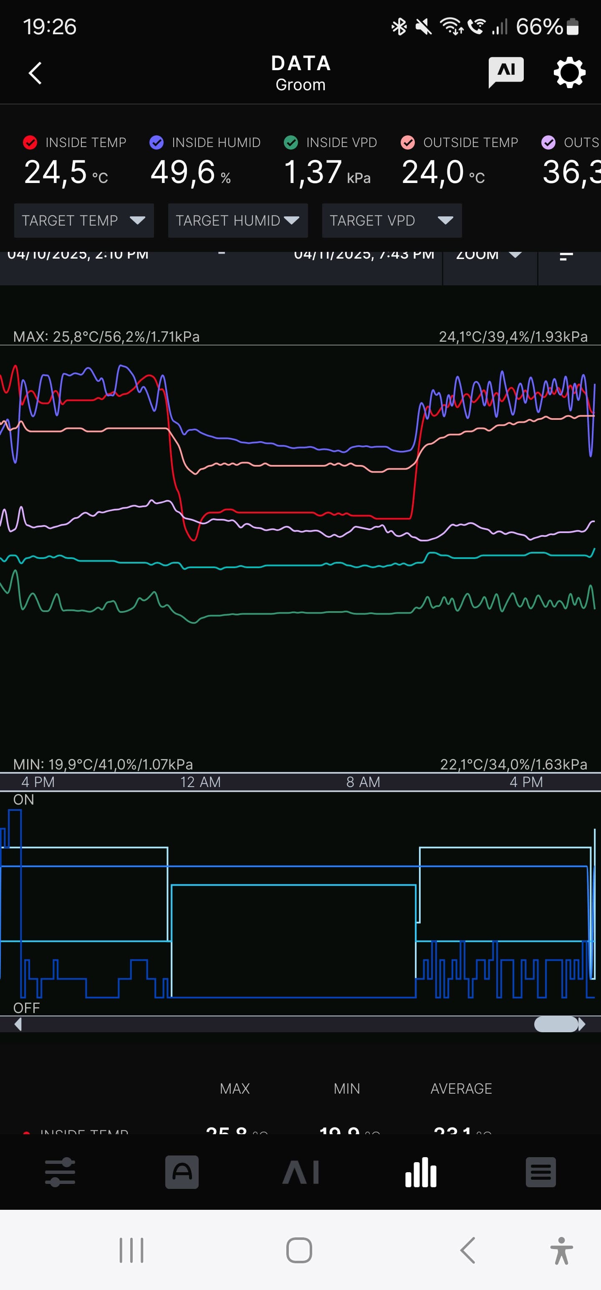601x1290 pixels.
Task: Tap the back arrow in header
Action: coord(35,73)
